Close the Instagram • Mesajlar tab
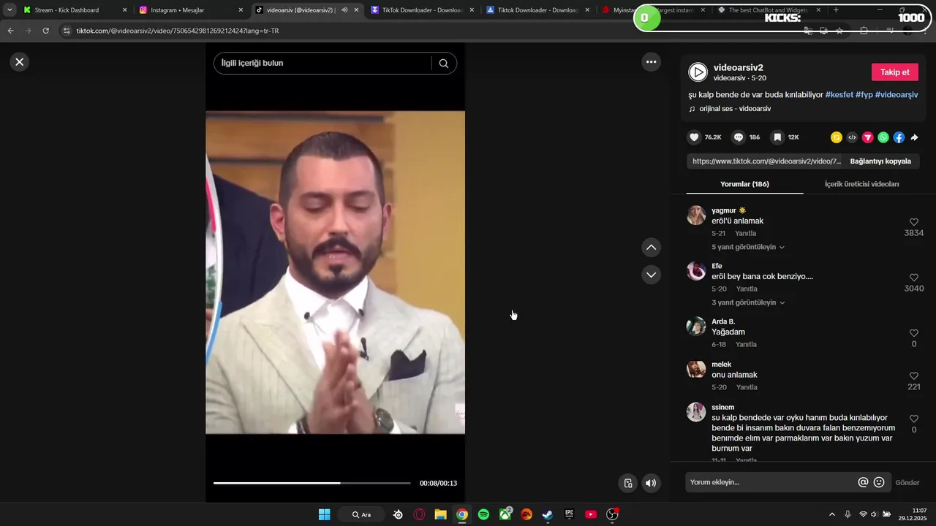Screen dimensions: 936x526 click(x=241, y=10)
